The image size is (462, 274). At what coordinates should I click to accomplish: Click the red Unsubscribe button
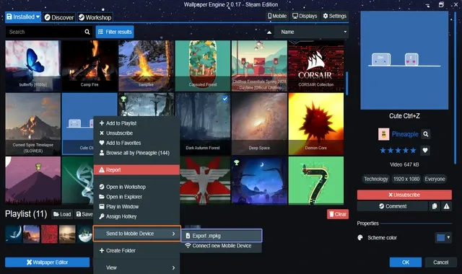404,195
